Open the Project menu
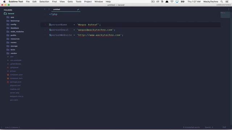 click(x=88, y=1)
